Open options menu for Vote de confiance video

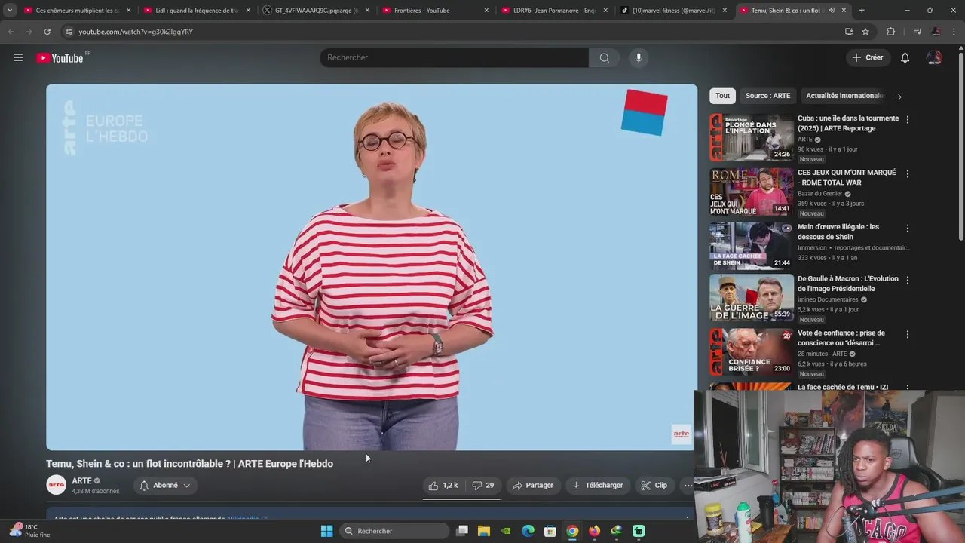907,334
